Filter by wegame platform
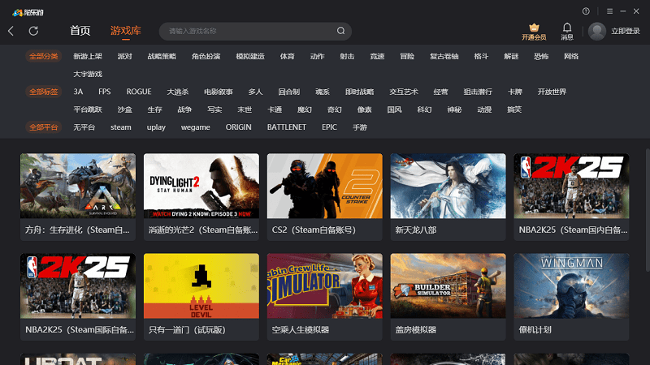Viewport: 650px width, 365px height. (195, 127)
